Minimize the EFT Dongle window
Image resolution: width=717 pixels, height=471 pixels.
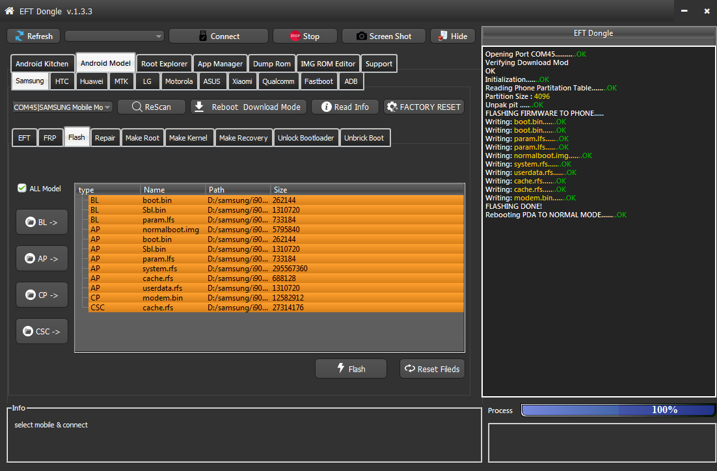684,10
